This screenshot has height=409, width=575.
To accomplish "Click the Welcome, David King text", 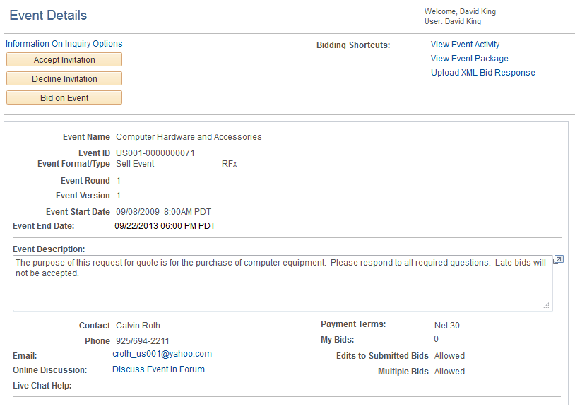I will pos(460,11).
